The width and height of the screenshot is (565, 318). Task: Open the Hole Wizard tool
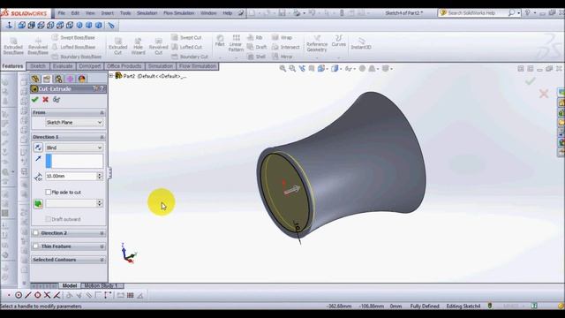tap(138, 46)
